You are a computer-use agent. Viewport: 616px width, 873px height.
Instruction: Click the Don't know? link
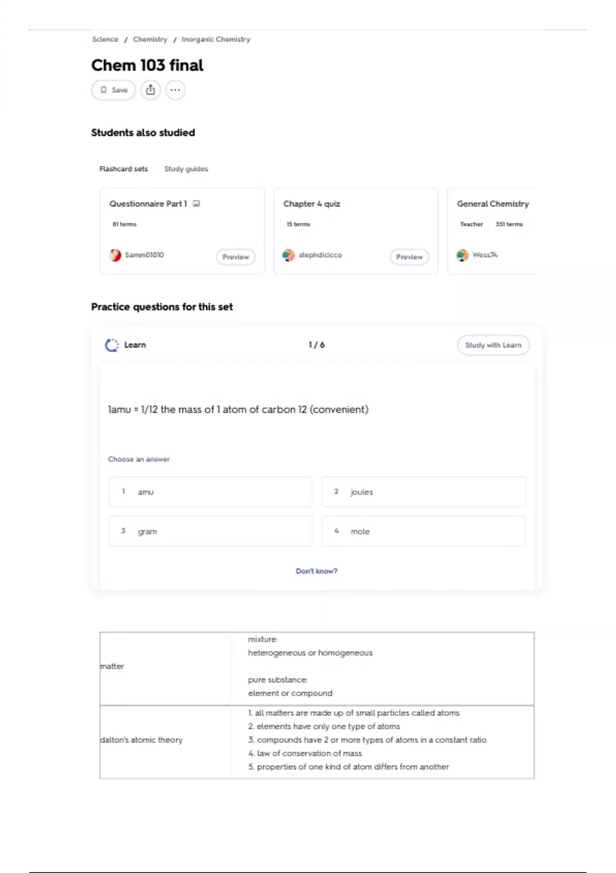pyautogui.click(x=316, y=571)
